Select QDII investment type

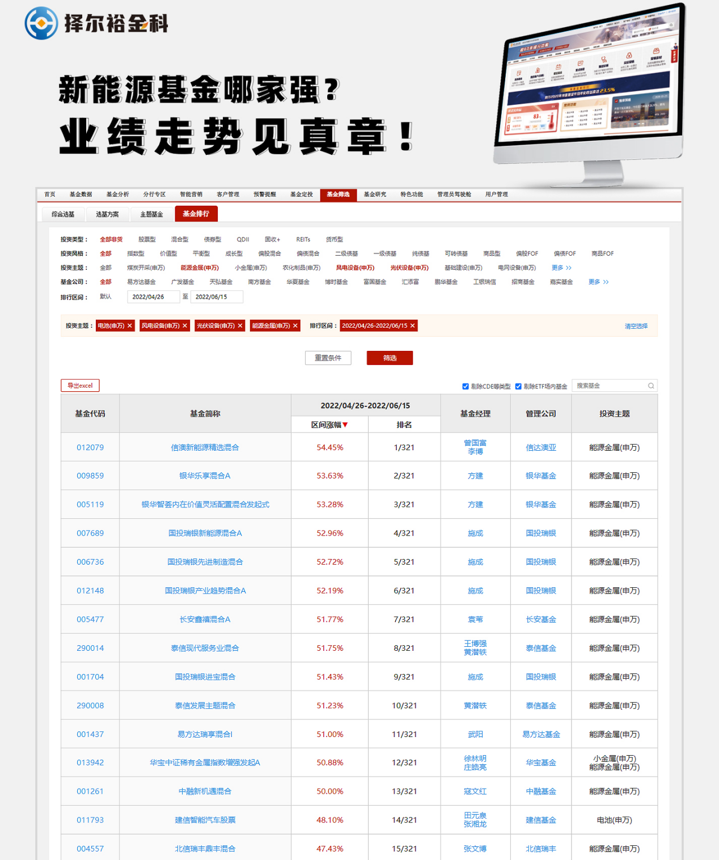(243, 239)
